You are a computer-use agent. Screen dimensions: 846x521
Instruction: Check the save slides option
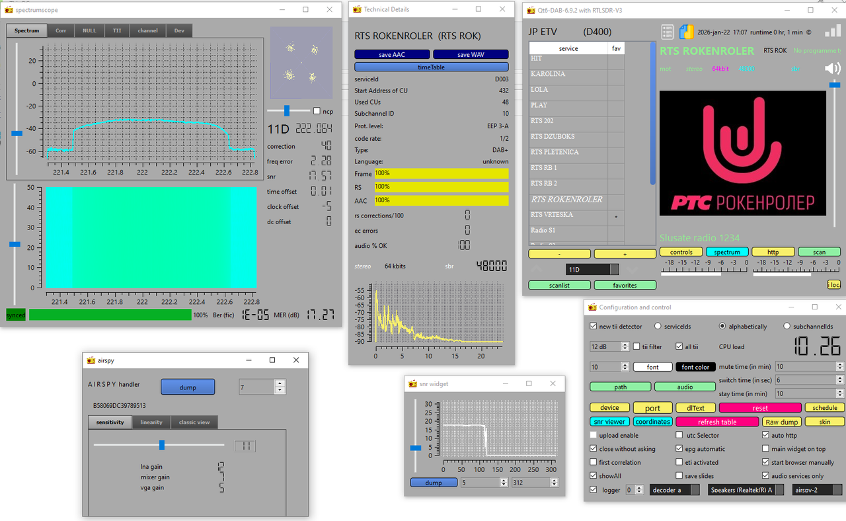click(x=679, y=476)
